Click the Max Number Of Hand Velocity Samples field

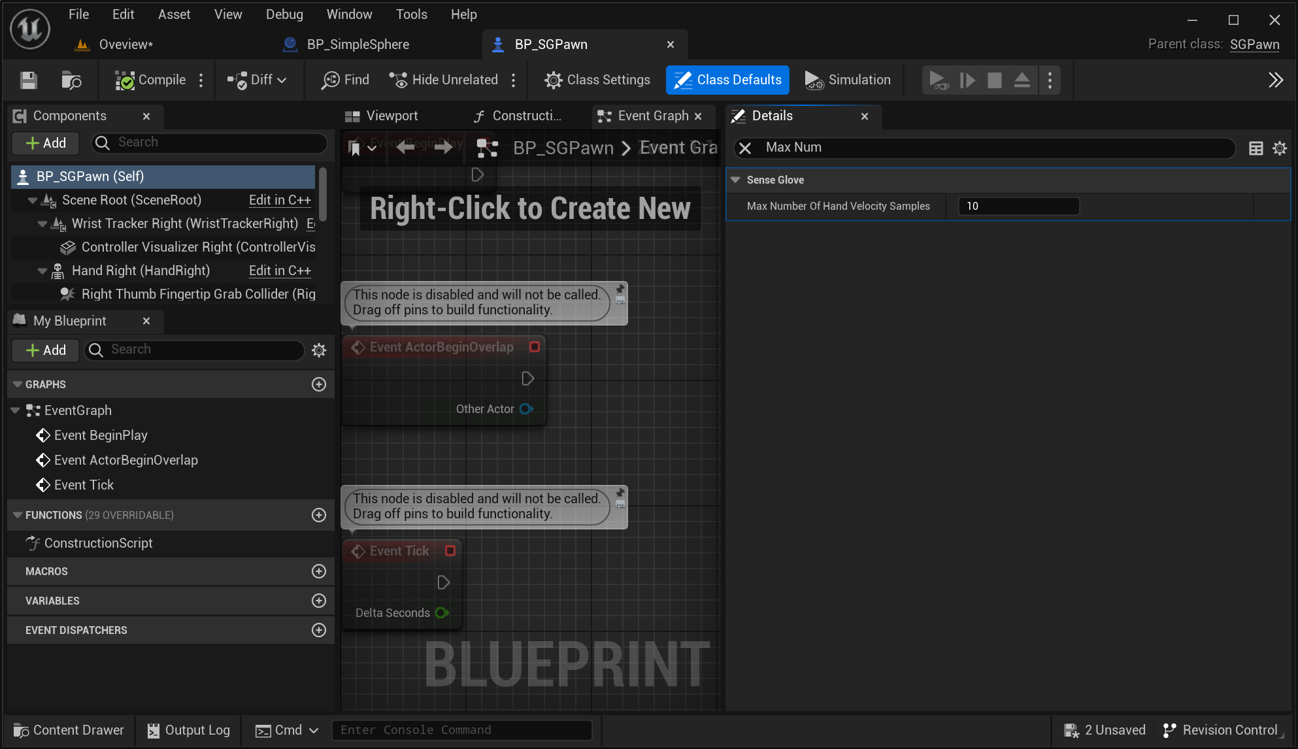tap(1018, 206)
